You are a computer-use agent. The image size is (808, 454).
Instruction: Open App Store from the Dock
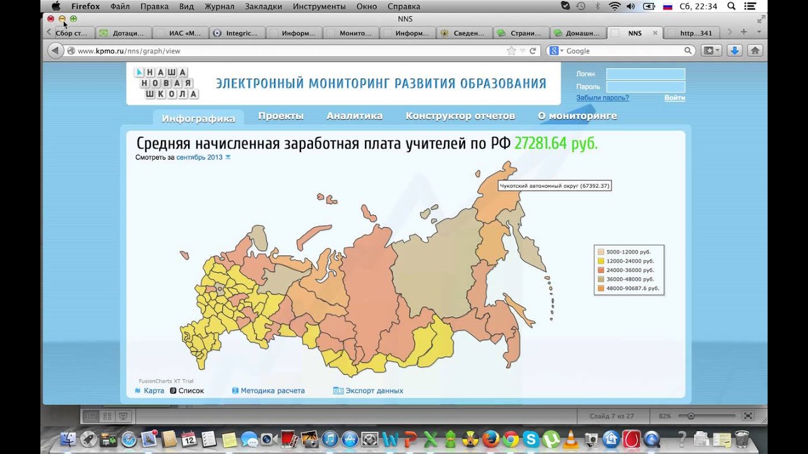[350, 439]
